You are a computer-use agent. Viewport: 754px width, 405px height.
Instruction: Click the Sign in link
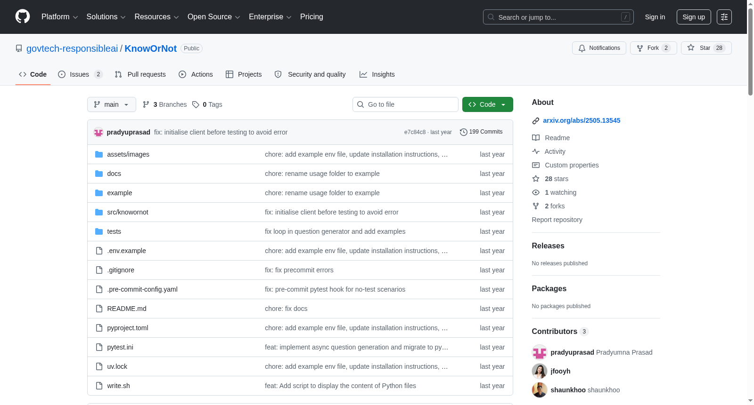click(x=655, y=17)
